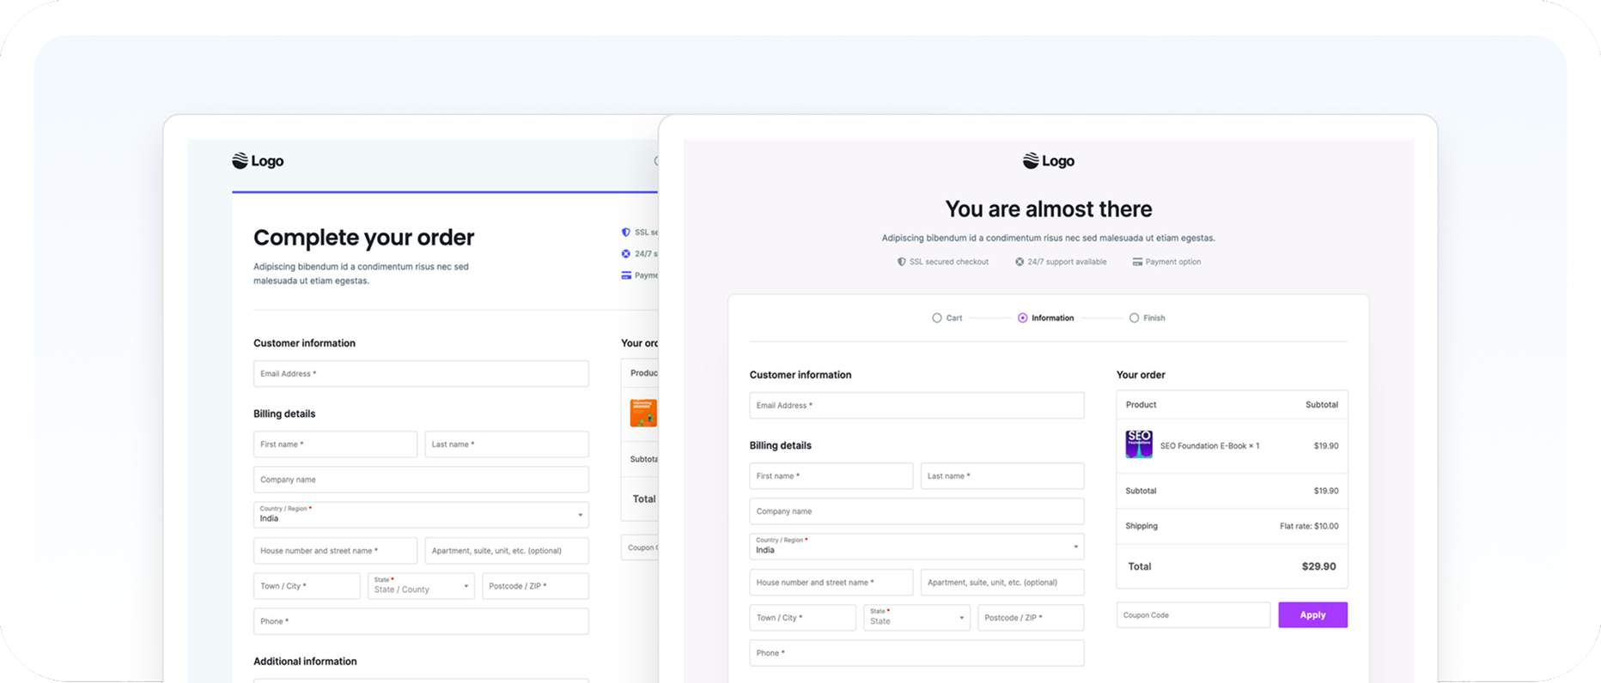The height and width of the screenshot is (683, 1601).
Task: Click the Coupon Code input field
Action: 1193,615
